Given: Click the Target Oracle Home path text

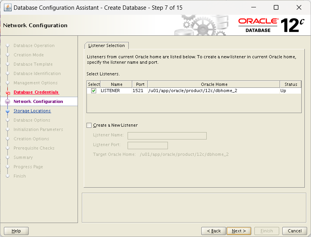Looking at the screenshot, I should pos(184,154).
